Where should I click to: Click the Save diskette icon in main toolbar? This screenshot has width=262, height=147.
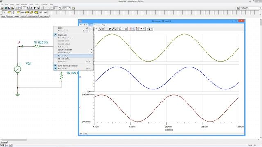coord(9,8)
